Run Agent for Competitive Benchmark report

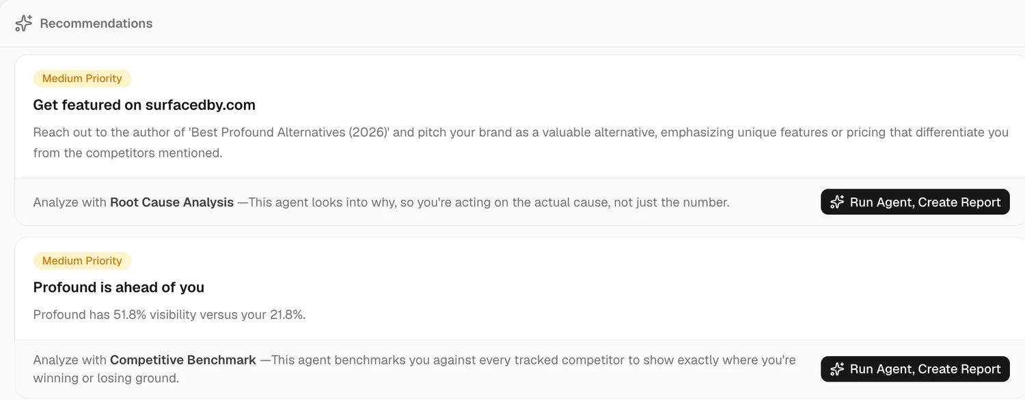click(x=915, y=369)
